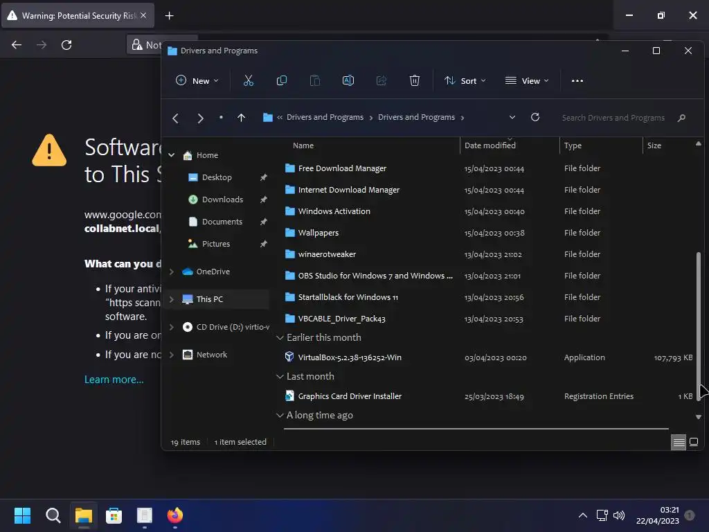The width and height of the screenshot is (709, 532).
Task: Click the scroll down arrow of file list
Action: pyautogui.click(x=698, y=416)
